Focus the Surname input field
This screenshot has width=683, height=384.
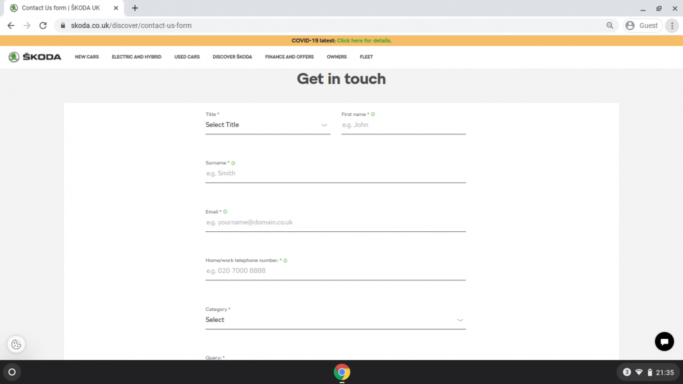335,173
